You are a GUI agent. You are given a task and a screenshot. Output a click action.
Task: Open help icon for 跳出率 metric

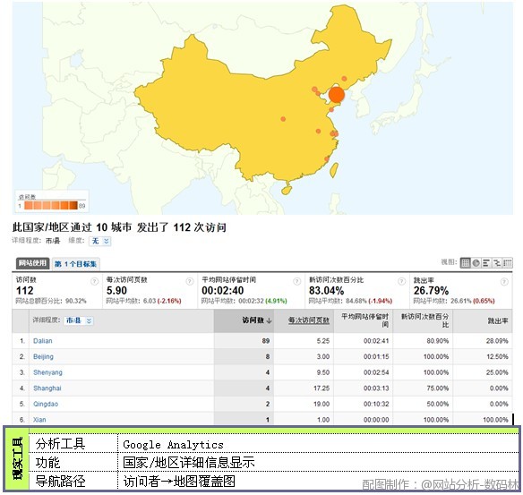(x=504, y=282)
